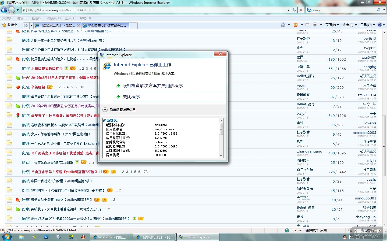Select the urlmon.dll value in crash details
The image size is (387, 241).
pyautogui.click(x=162, y=142)
